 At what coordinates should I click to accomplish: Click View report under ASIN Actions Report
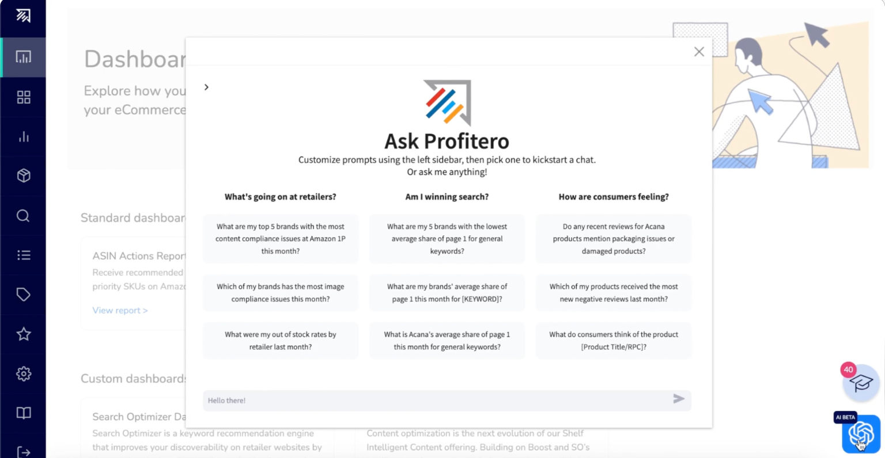tap(120, 310)
